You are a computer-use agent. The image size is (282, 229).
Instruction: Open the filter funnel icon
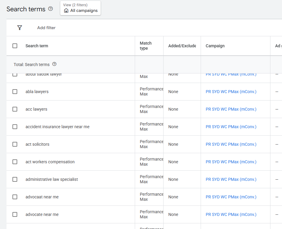(x=20, y=27)
